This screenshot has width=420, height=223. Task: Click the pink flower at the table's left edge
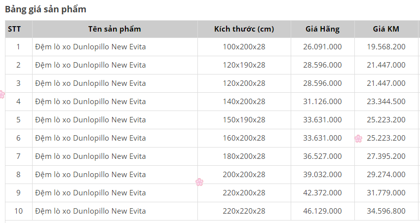tap(2, 94)
